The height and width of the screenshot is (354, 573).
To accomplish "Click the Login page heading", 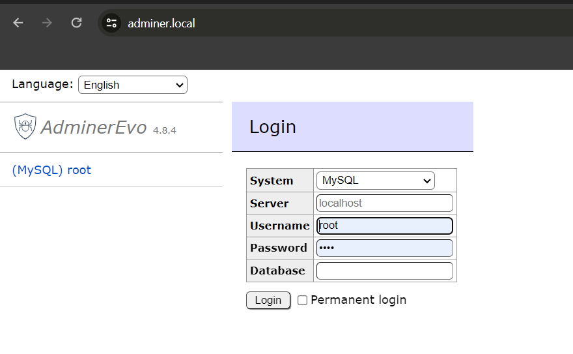I will tap(273, 127).
